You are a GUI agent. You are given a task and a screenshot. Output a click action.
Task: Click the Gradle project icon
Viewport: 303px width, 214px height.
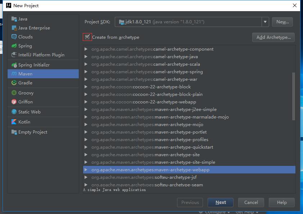coord(14,83)
